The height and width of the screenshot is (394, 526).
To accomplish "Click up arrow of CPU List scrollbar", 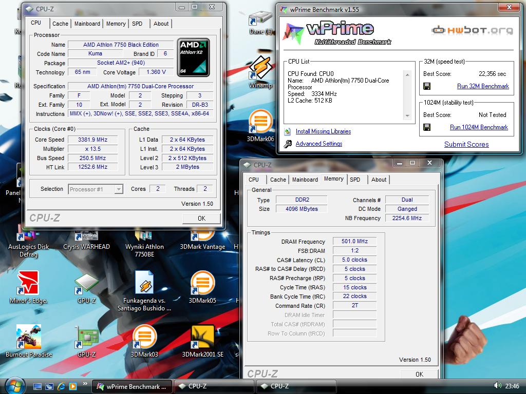I will [x=407, y=74].
